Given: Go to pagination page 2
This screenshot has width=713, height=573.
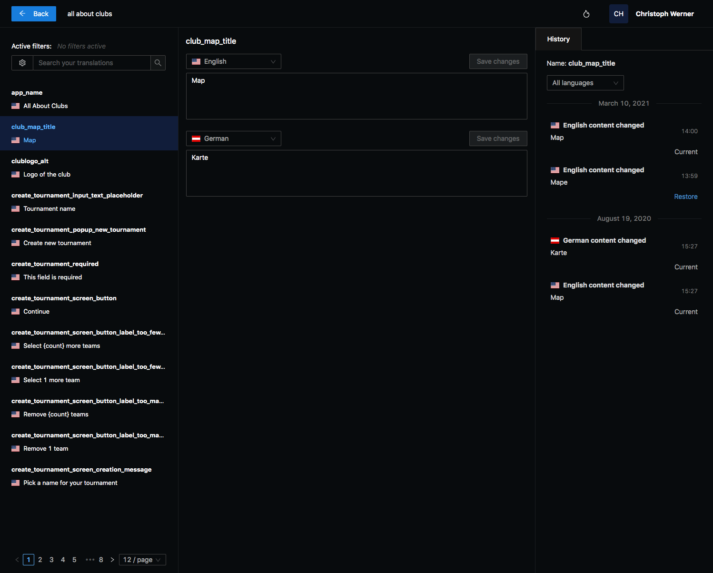Looking at the screenshot, I should (40, 560).
